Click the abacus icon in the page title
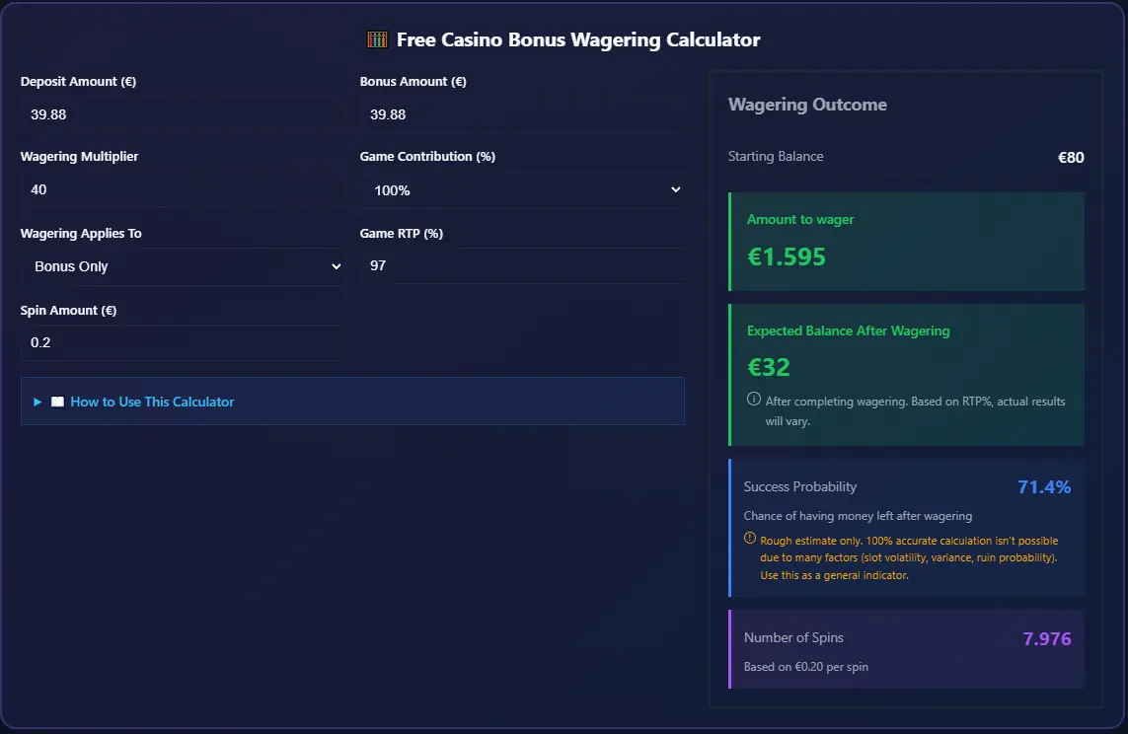Screen dimensions: 1128x734 coord(376,38)
